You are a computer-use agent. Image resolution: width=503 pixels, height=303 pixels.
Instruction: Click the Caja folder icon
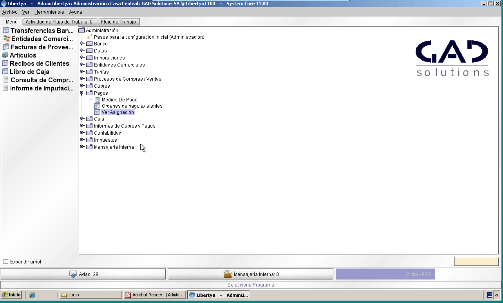click(89, 119)
